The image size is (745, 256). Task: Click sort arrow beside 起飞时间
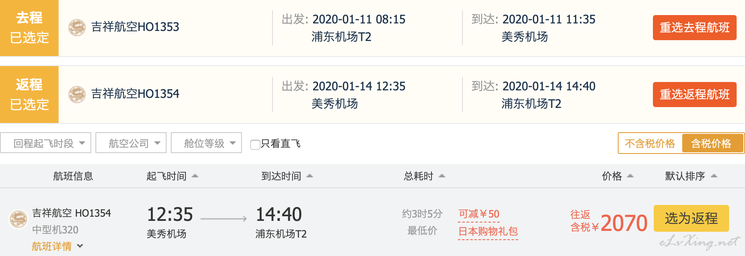pyautogui.click(x=195, y=176)
